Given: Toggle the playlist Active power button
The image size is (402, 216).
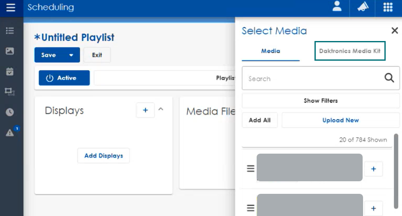Looking at the screenshot, I should (64, 78).
